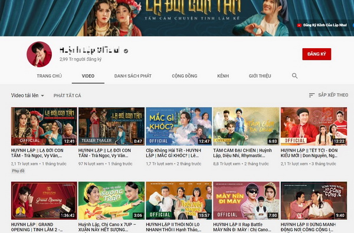Click title HUỲNH LẬP || TẾT TỢI - ĐÓN KIỂU MỚI
The height and width of the screenshot is (233, 354).
[309, 153]
